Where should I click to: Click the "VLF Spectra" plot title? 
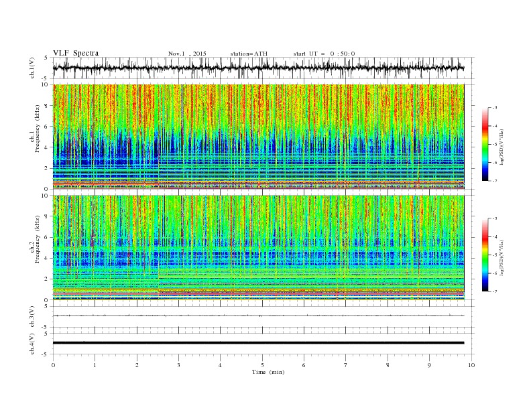76,53
